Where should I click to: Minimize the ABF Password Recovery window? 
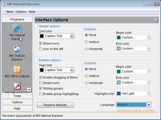click(145, 4)
